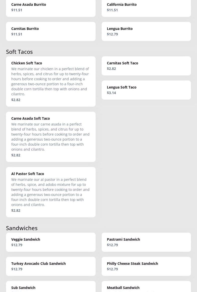Select the Carne Asada Soft Taco card
This screenshot has height=292, width=197.
pyautogui.click(x=51, y=137)
